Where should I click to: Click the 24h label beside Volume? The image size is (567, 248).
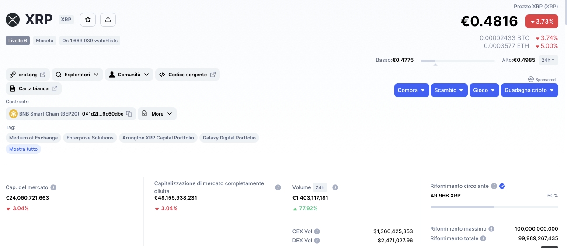320,187
